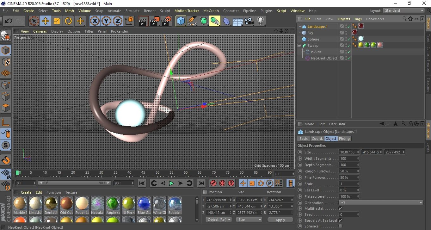Viewport: 431px width, 230px height.
Task: Toggle Borders At Sea Level checkbox
Action: tap(340, 220)
